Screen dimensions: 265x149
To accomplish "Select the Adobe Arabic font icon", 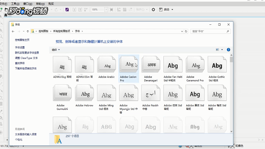I will 107,65.
